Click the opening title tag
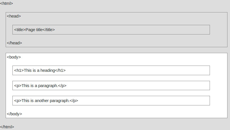Image resolution: width=230 pixels, height=130 pixels. pyautogui.click(x=20, y=30)
